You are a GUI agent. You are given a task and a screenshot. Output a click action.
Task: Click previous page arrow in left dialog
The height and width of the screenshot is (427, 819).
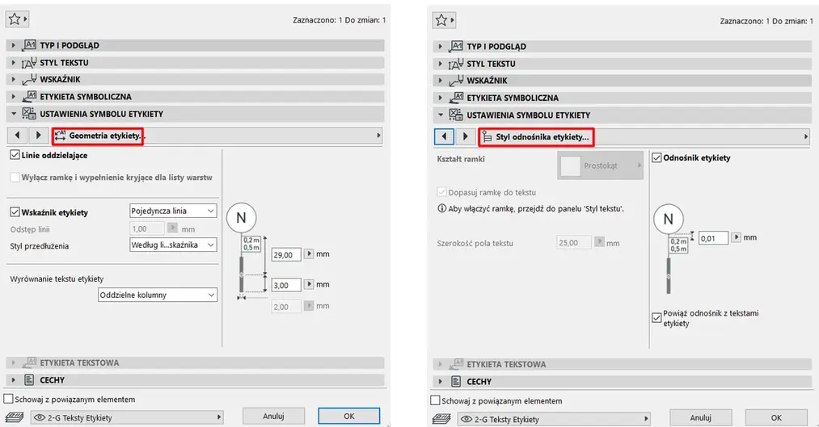pos(17,136)
